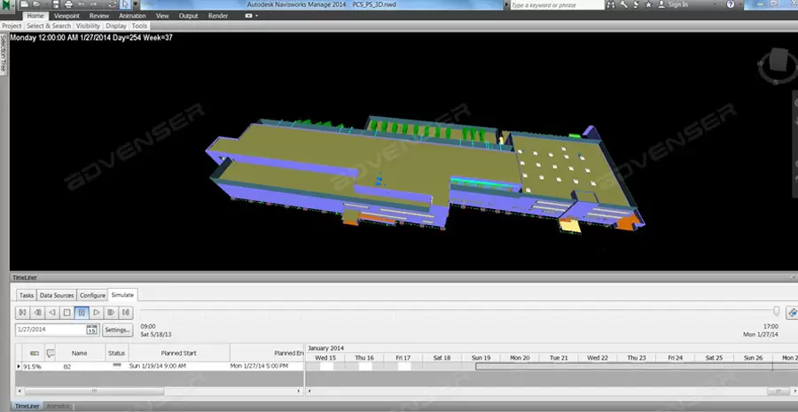Click the task list horizontal scrollbar
The width and height of the screenshot is (798, 412).
point(160,391)
